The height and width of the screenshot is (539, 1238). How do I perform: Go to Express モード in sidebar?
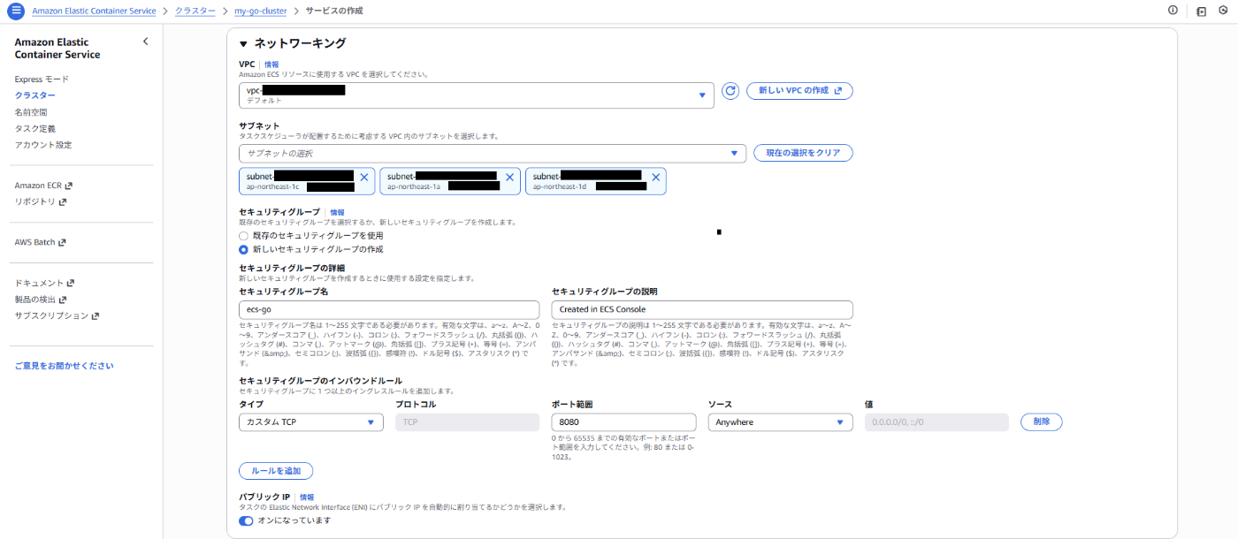[42, 80]
